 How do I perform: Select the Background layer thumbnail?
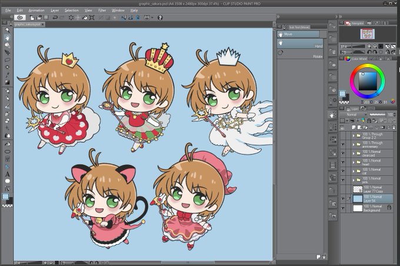click(358, 208)
